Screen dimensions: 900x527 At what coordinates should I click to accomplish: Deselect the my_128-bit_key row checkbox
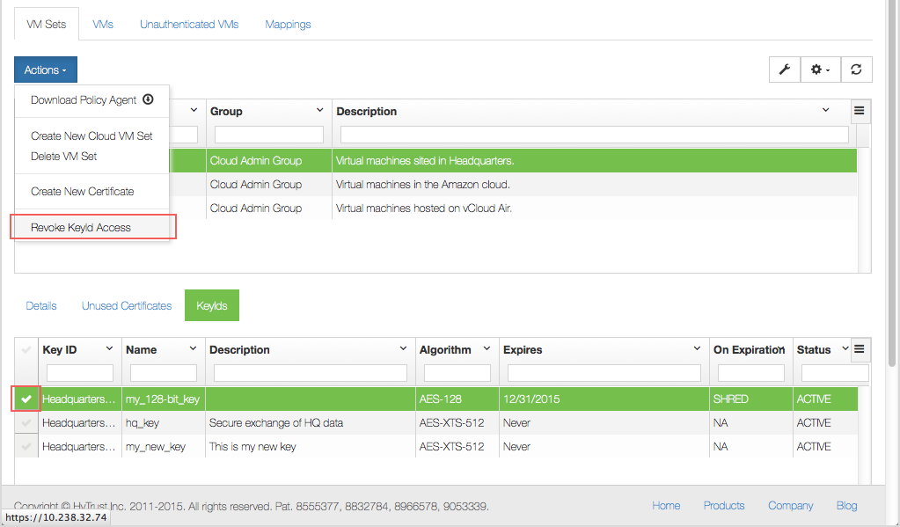click(x=26, y=399)
